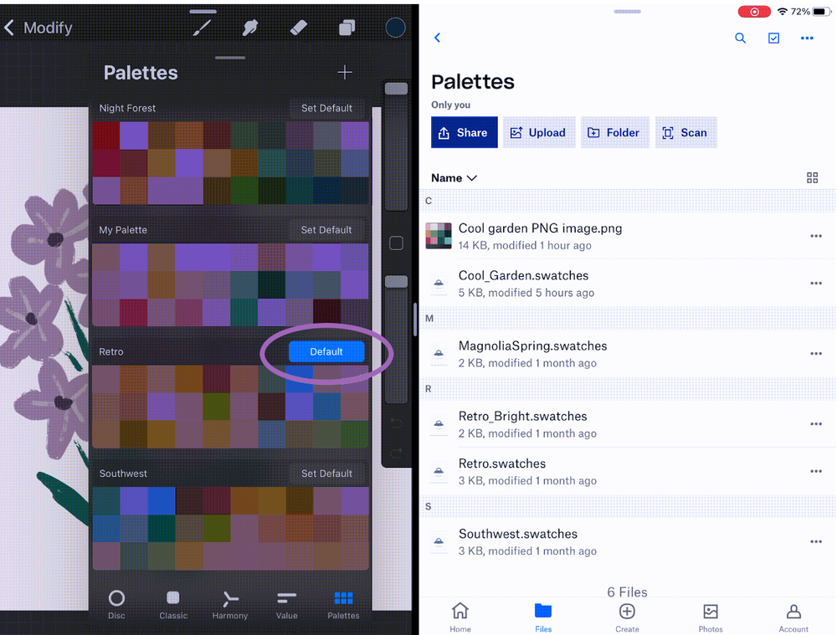The height and width of the screenshot is (635, 837).
Task: Set My Palette as default
Action: click(326, 229)
